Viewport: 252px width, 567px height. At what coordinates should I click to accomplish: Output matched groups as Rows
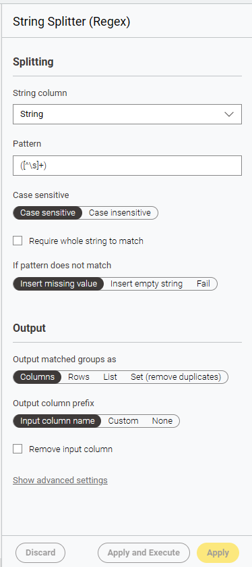coord(79,377)
